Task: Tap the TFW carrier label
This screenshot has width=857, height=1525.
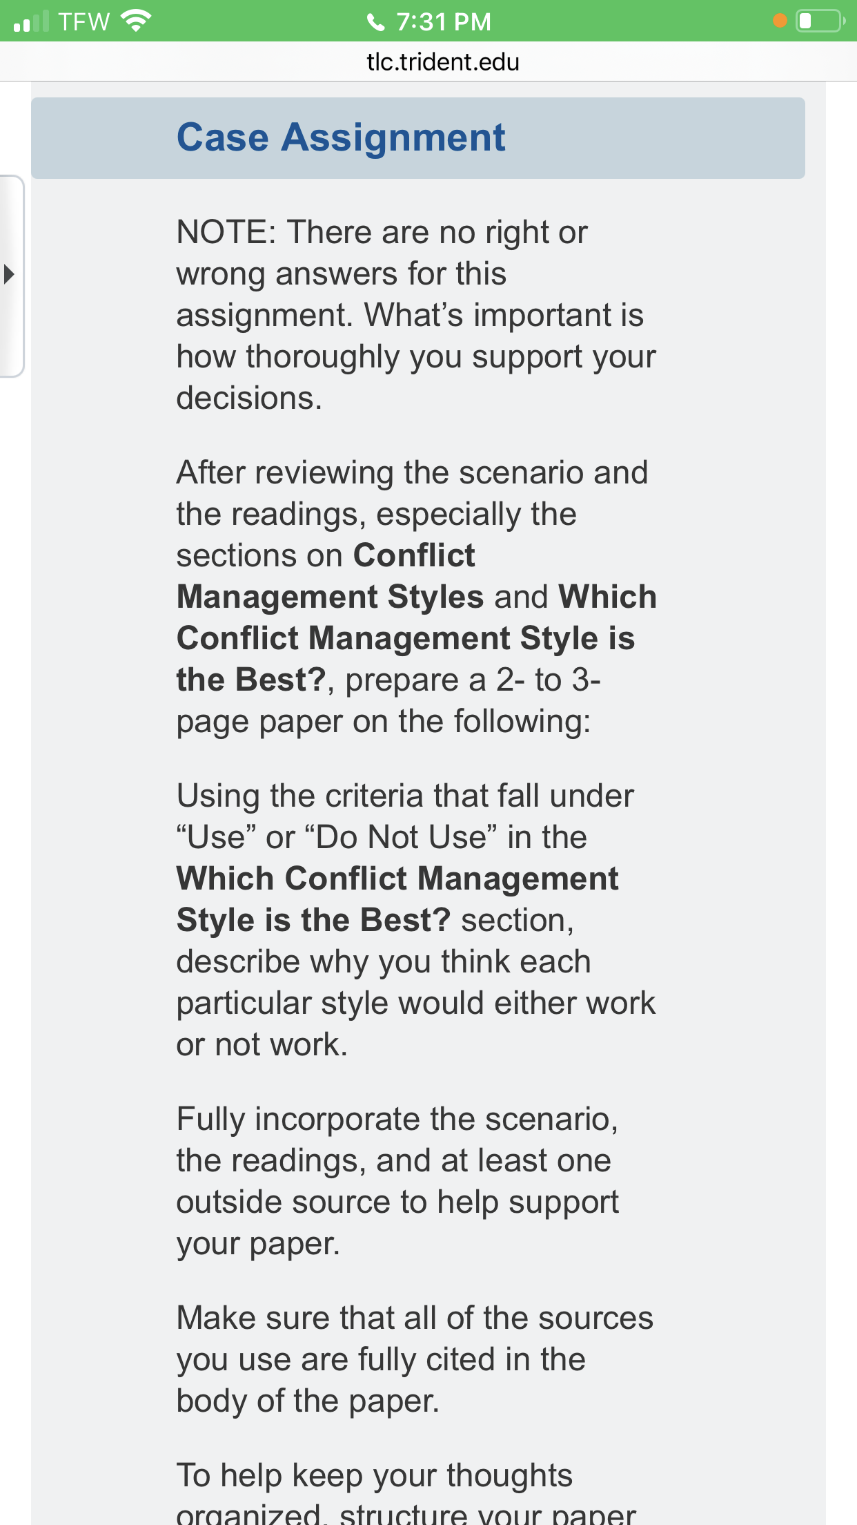Action: (x=84, y=21)
